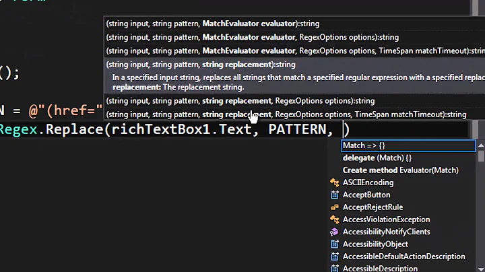Pick 'Create method Evaluator(Match)' from the list
The image size is (485, 272).
pos(400,170)
